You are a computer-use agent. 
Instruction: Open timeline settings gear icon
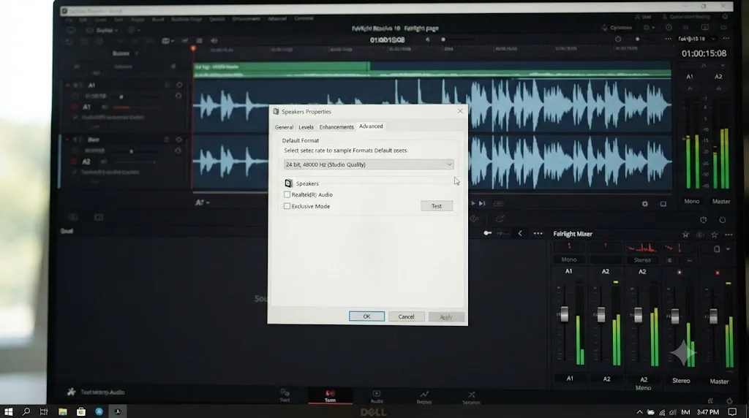(x=645, y=204)
